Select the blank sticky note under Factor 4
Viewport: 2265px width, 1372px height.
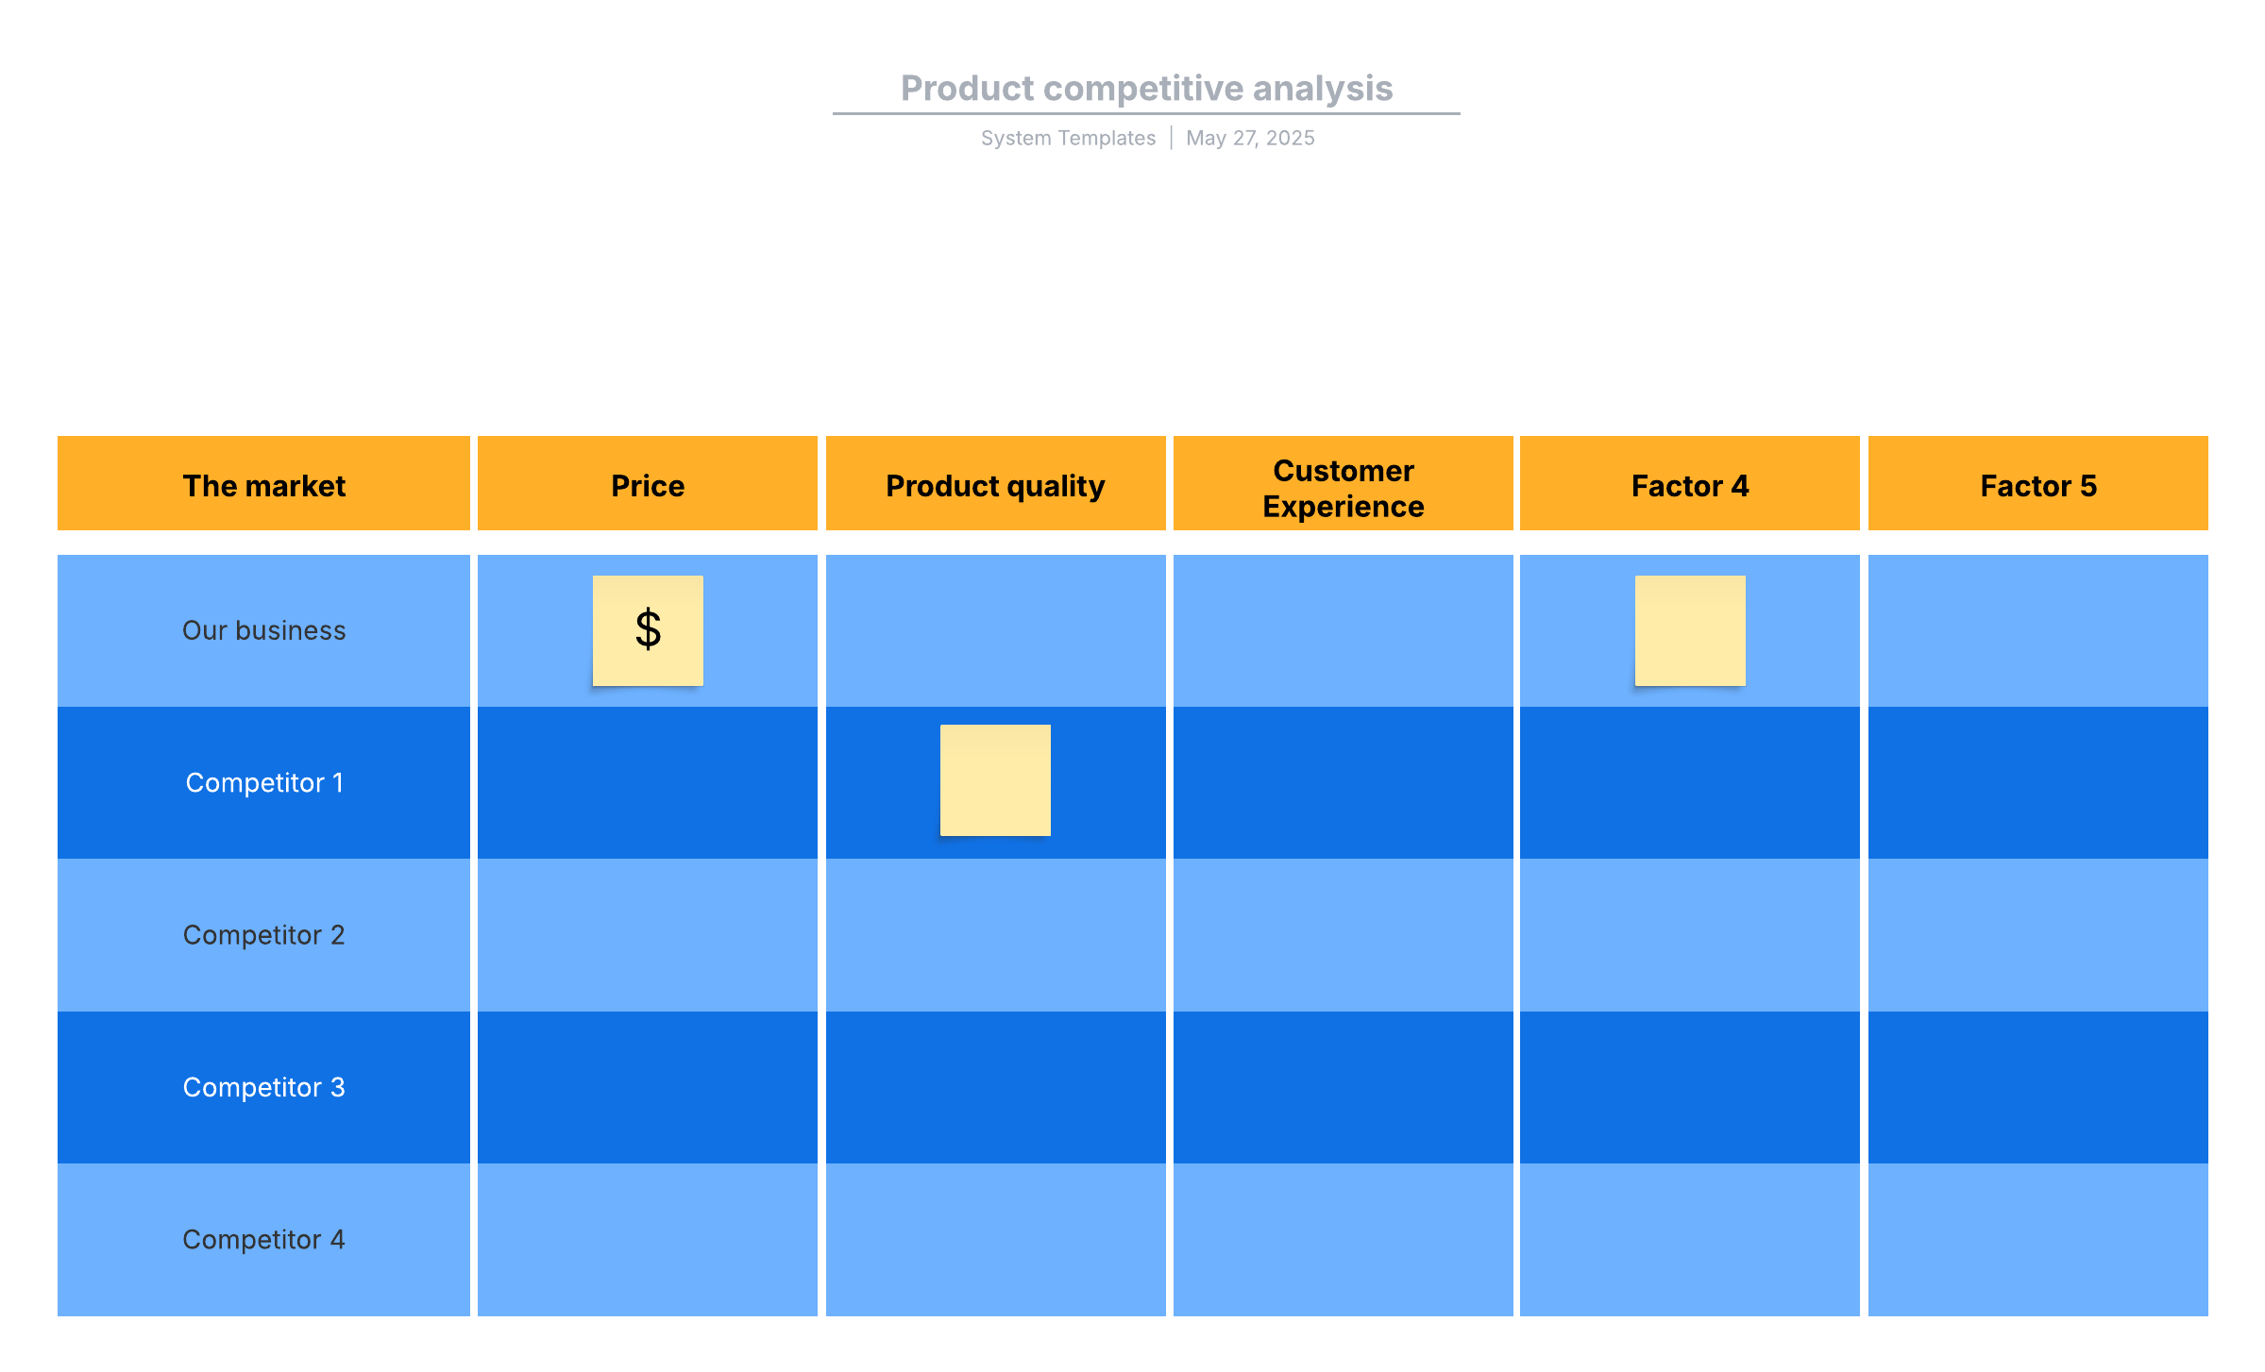(1690, 630)
